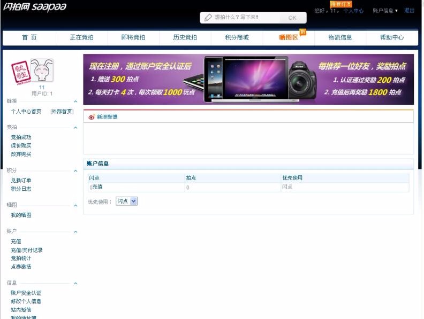The width and height of the screenshot is (424, 319).
Task: Open 个人中心首页 sidebar link
Action: click(26, 112)
